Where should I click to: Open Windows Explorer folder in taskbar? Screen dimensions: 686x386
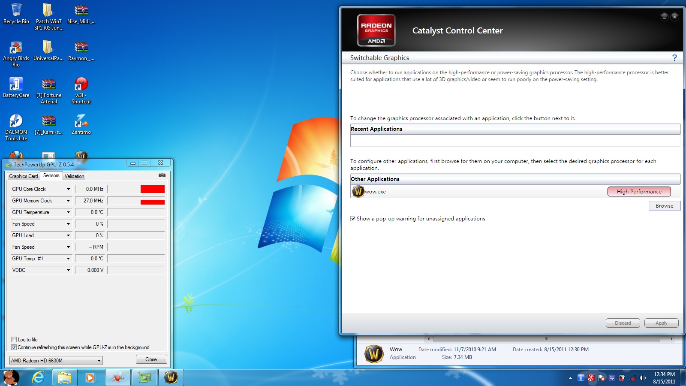point(64,377)
